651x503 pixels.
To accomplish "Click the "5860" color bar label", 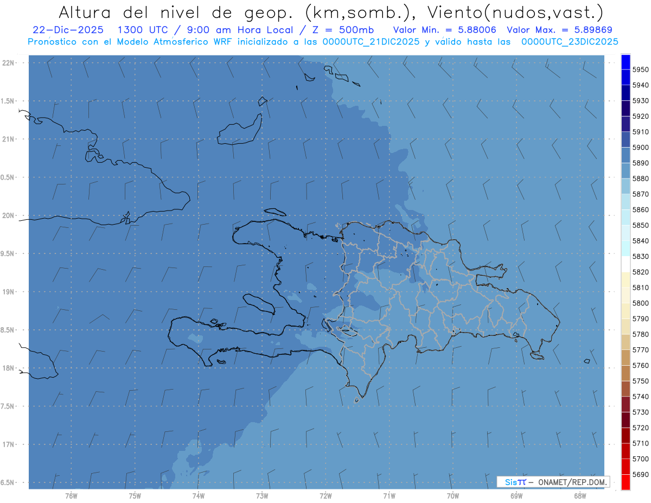I will 640,209.
